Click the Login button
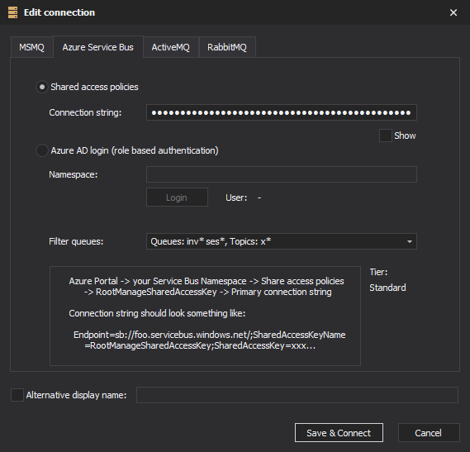 tap(177, 197)
